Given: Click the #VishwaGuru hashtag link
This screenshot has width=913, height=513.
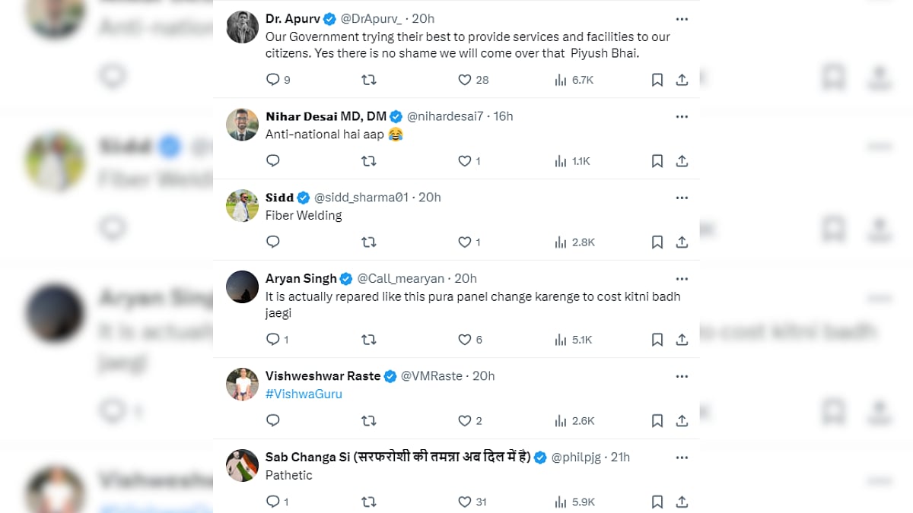Looking at the screenshot, I should tap(304, 394).
